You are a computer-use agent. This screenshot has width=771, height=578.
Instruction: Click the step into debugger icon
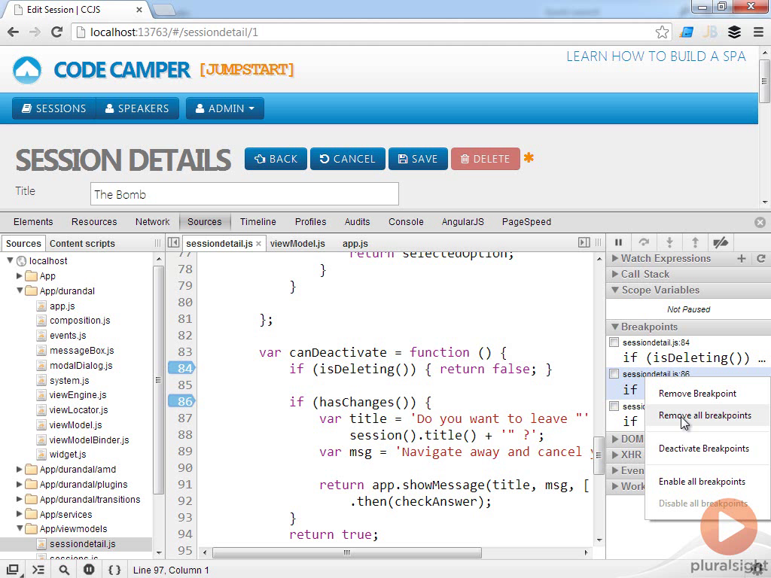click(669, 242)
